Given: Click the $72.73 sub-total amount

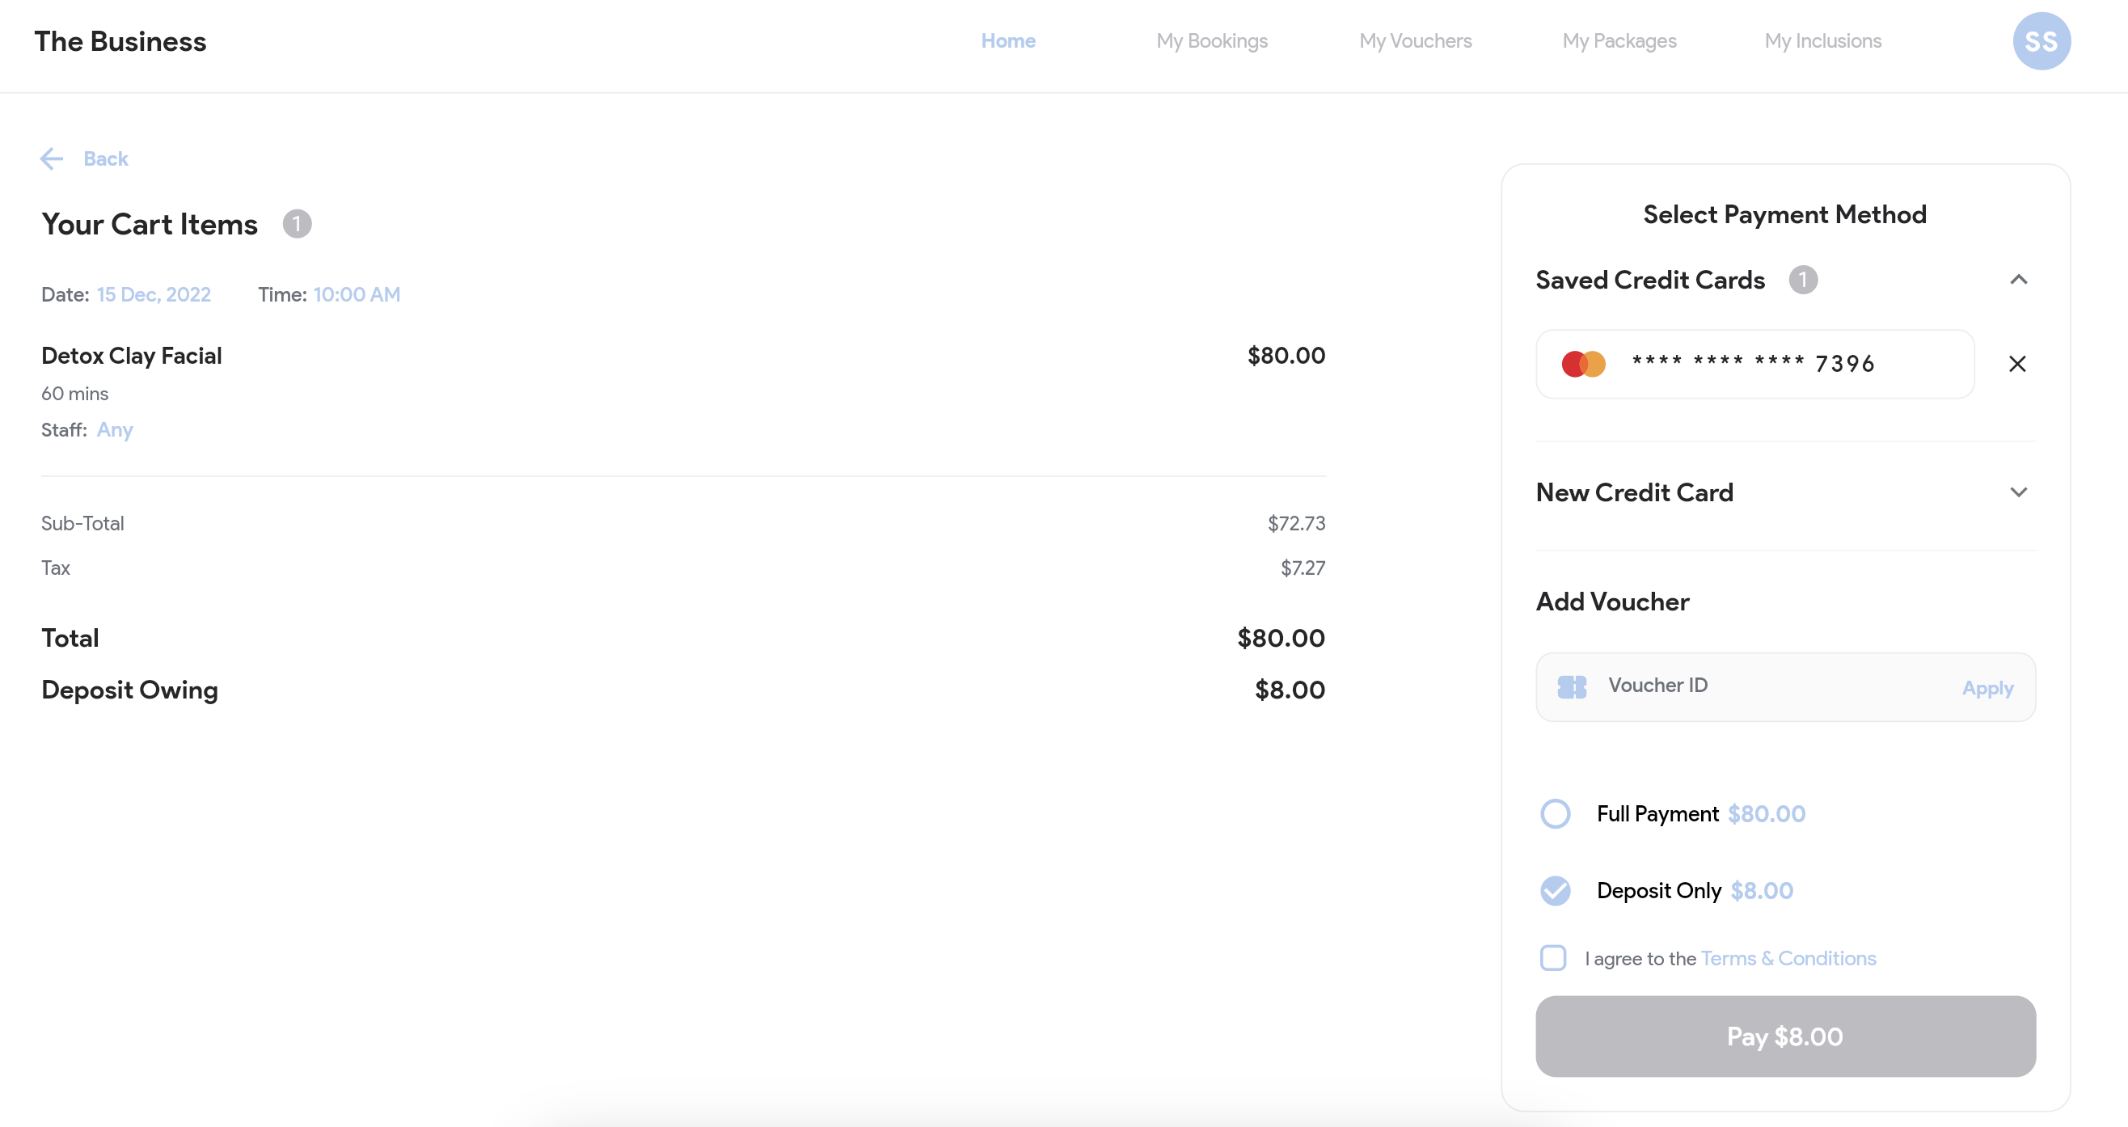Looking at the screenshot, I should click(x=1296, y=524).
